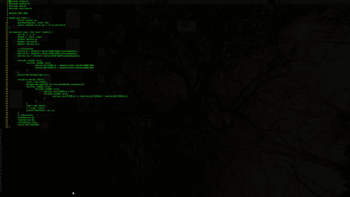Screen dimensions: 350x197
Task: Click the 'int main' function signature
Action: 31,32
